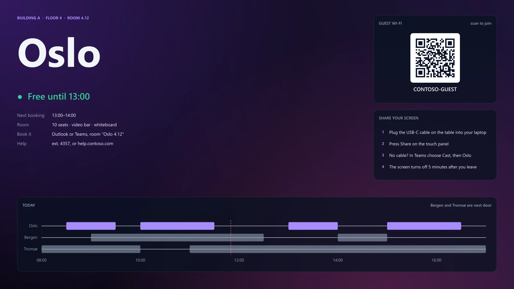Click the 'Bergen' timeline row label
Viewport: 514px width, 289px height.
(31, 237)
